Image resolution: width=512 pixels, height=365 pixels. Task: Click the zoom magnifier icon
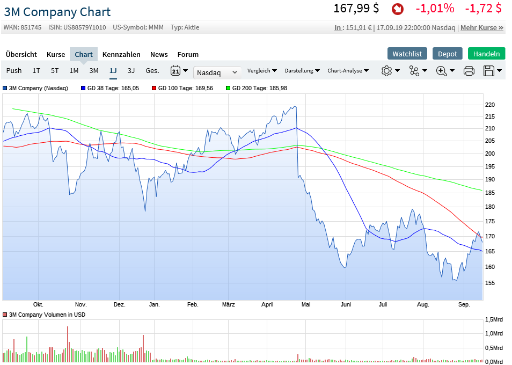(x=442, y=71)
